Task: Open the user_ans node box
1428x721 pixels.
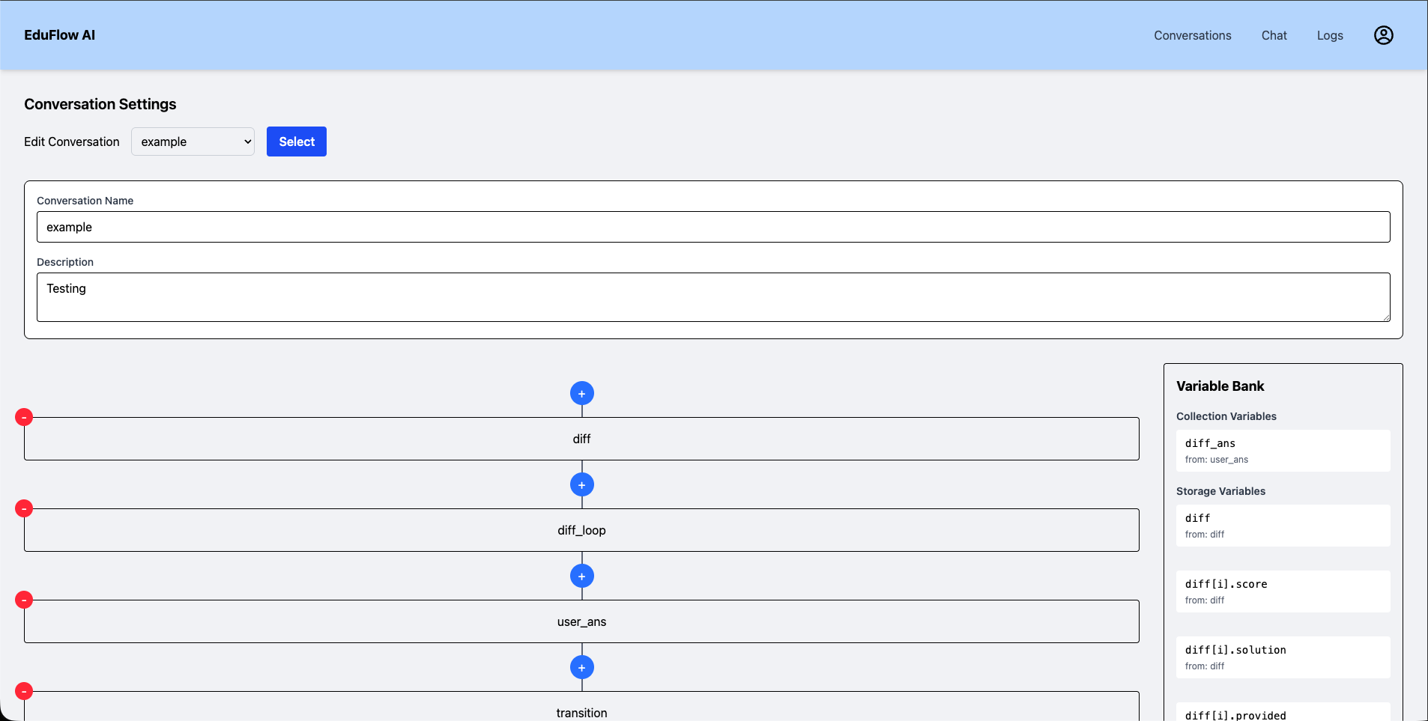Action: (x=581, y=621)
